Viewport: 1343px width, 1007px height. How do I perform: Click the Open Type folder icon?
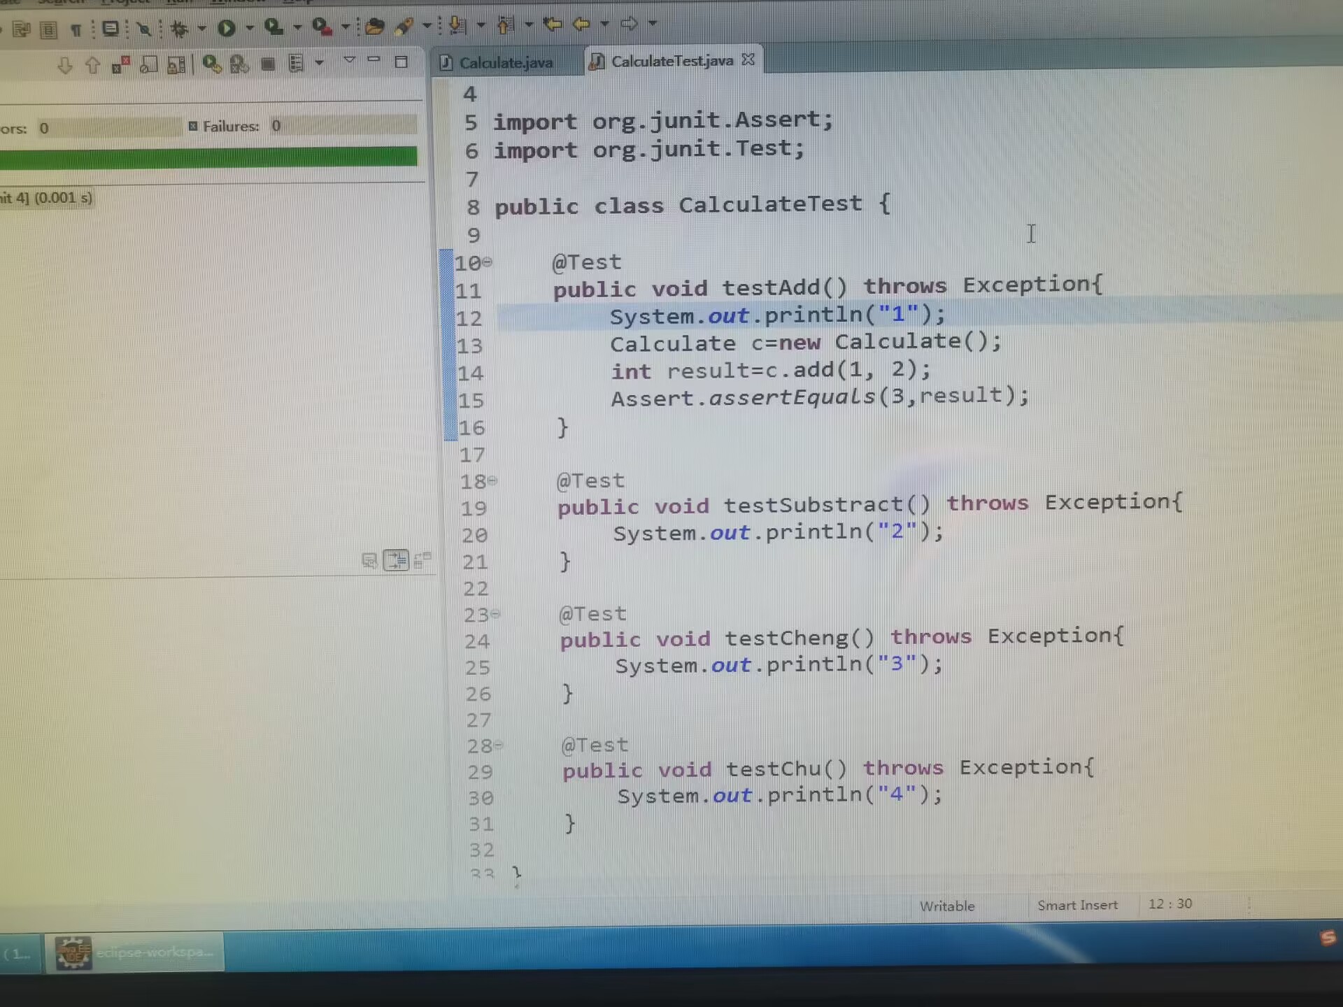pyautogui.click(x=375, y=27)
